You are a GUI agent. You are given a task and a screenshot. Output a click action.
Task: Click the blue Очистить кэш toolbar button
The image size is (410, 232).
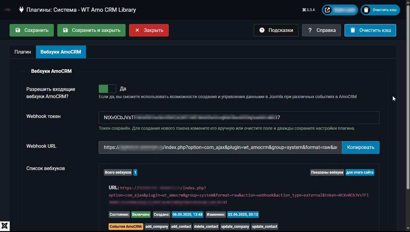tap(370, 30)
